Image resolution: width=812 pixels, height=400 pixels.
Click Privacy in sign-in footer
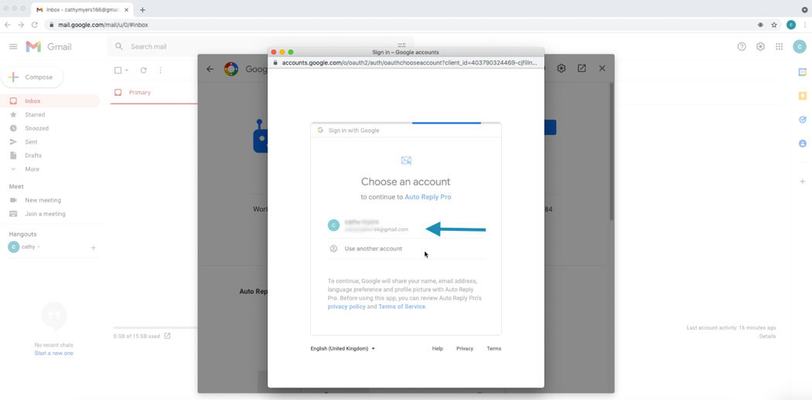pyautogui.click(x=465, y=348)
